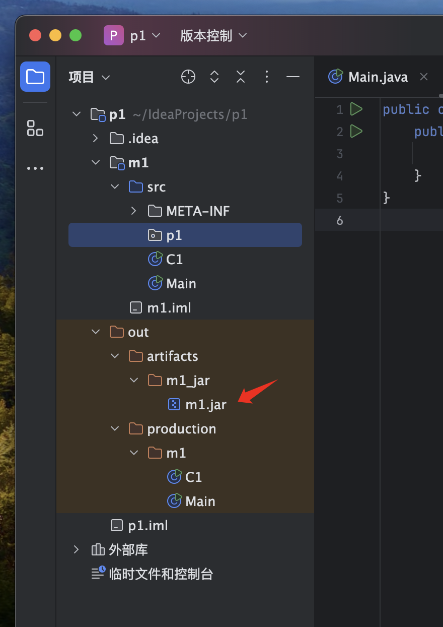Select the m1.iml file in tree

[169, 308]
